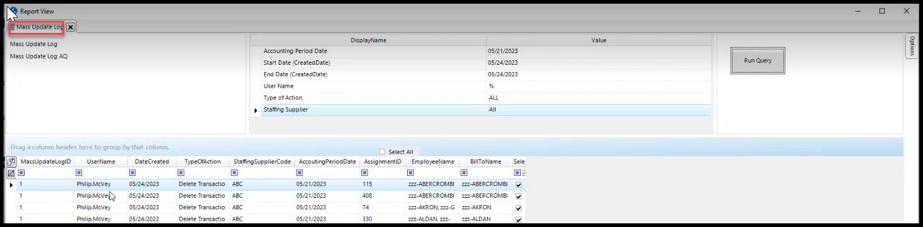This screenshot has width=923, height=227.
Task: Tick the Select All checkbox
Action: point(382,152)
